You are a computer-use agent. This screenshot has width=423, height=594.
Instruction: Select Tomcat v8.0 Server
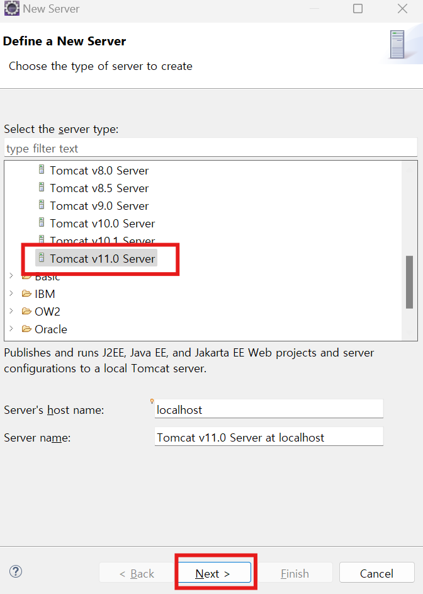[99, 171]
